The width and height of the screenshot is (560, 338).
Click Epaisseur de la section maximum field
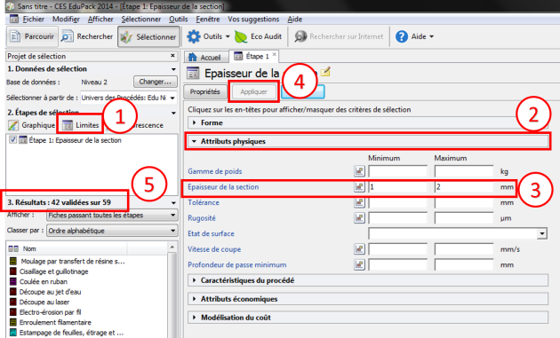[x=464, y=187]
